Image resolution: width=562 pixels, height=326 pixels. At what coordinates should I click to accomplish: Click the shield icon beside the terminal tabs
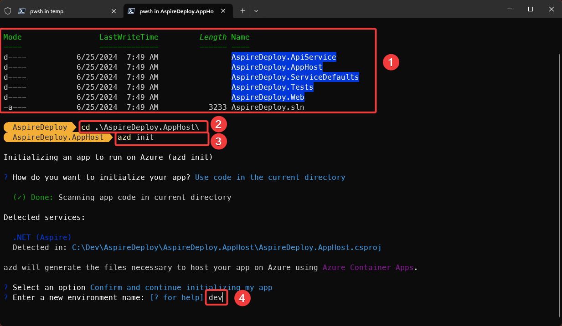tap(8, 11)
